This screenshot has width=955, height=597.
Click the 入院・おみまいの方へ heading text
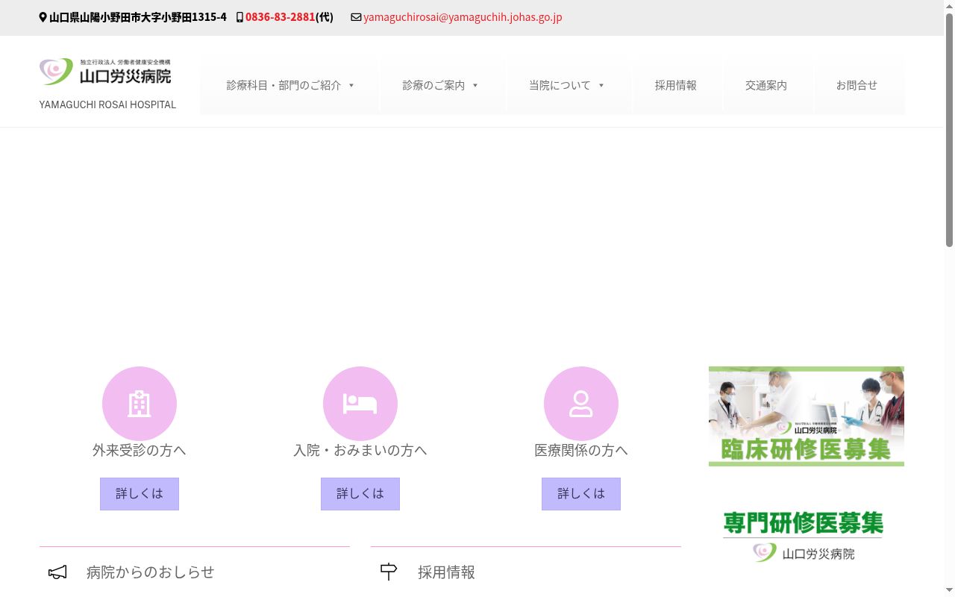click(360, 450)
